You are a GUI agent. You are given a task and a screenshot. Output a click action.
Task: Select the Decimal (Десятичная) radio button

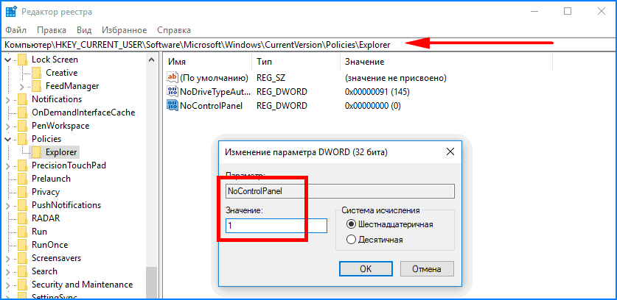coord(351,240)
